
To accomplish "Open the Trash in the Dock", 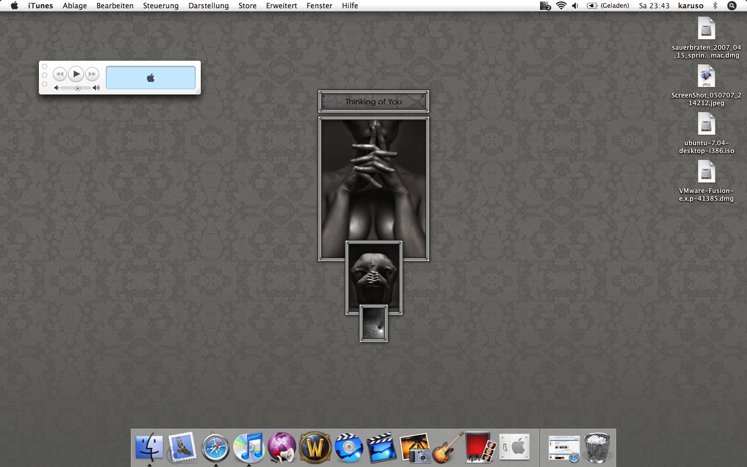I will click(598, 447).
